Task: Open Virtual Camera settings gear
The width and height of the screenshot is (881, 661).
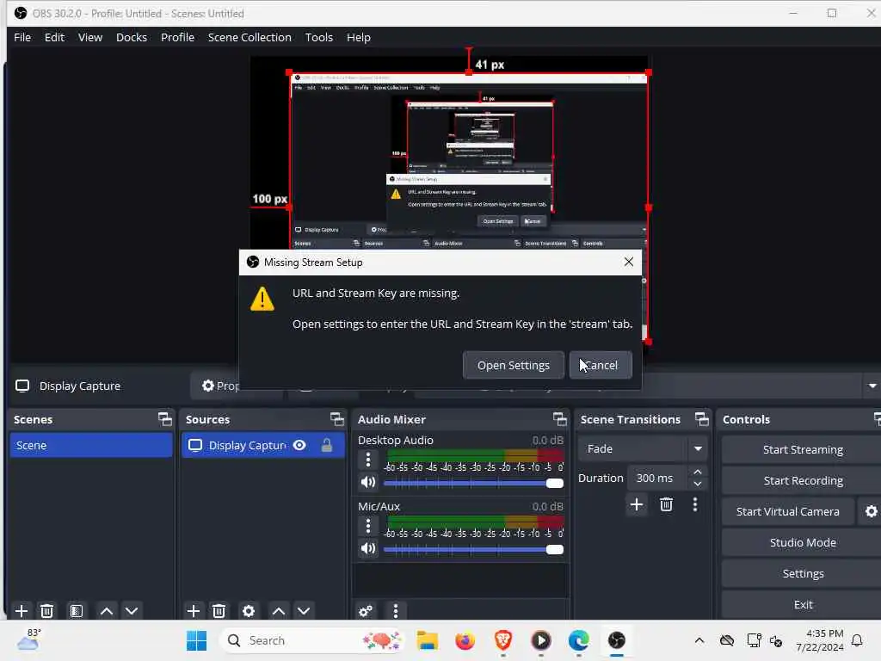Action: (871, 511)
